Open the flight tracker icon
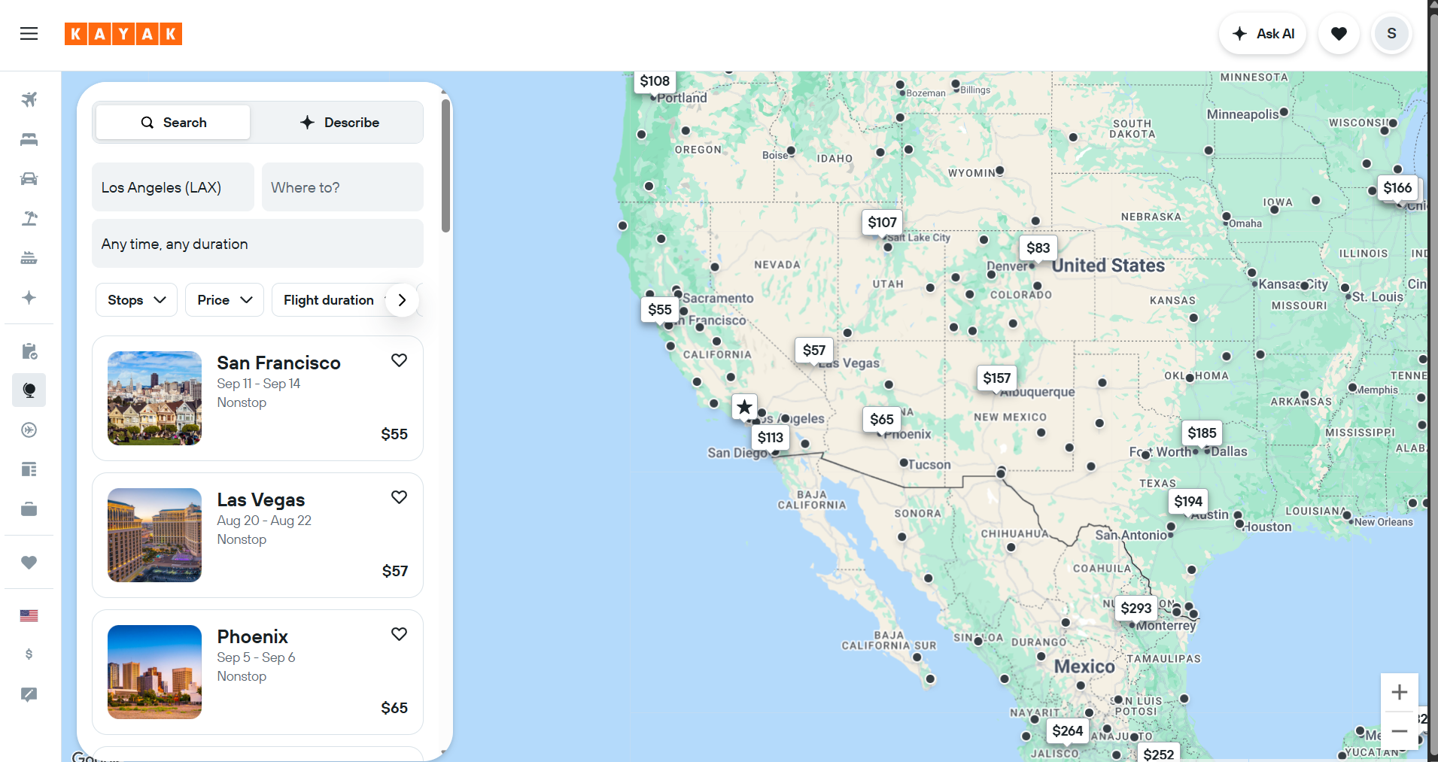The image size is (1438, 762). (x=29, y=430)
